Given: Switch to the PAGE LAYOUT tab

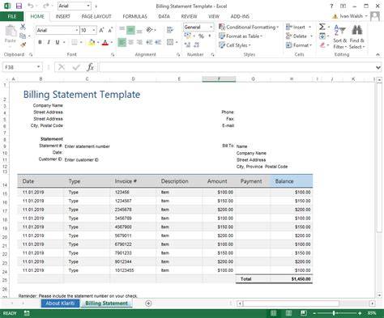Looking at the screenshot, I should tap(96, 16).
